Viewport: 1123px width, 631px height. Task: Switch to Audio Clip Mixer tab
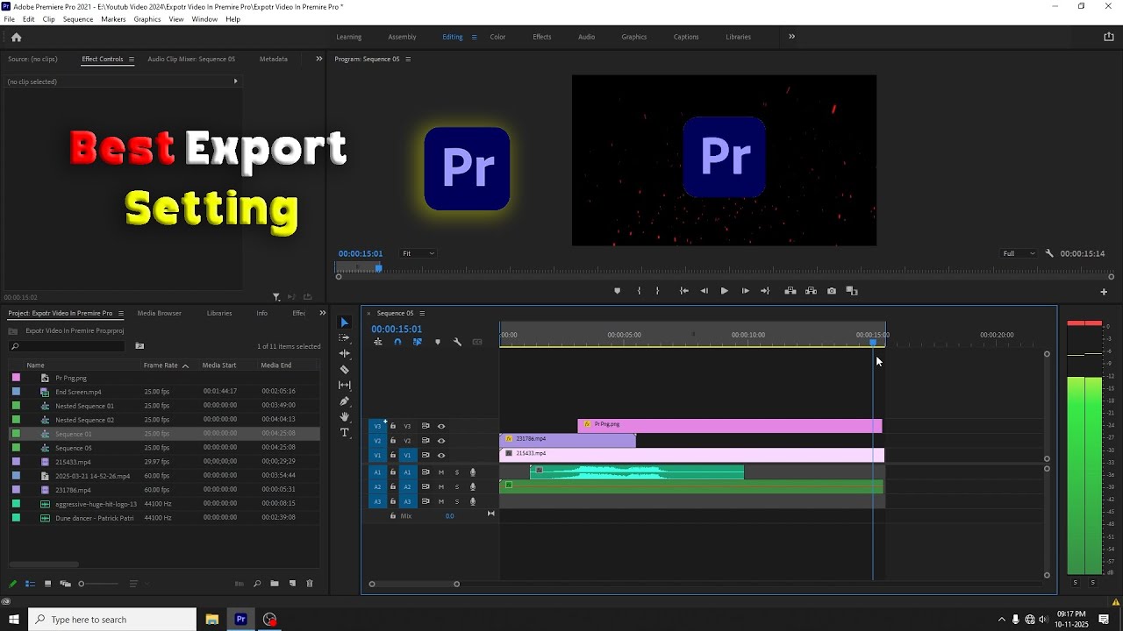pyautogui.click(x=191, y=59)
